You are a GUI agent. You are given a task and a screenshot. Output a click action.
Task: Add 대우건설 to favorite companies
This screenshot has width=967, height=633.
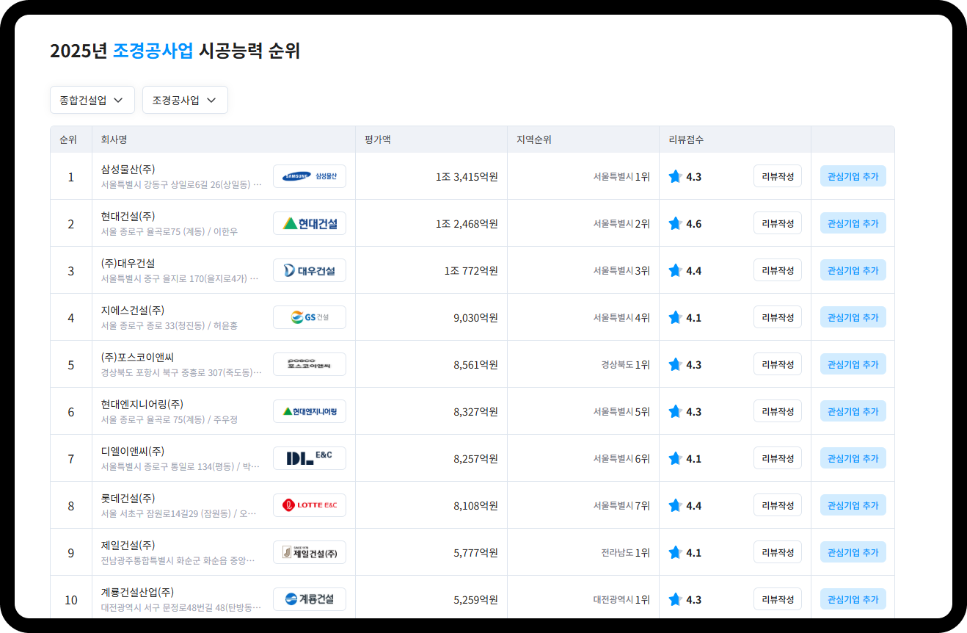click(853, 270)
